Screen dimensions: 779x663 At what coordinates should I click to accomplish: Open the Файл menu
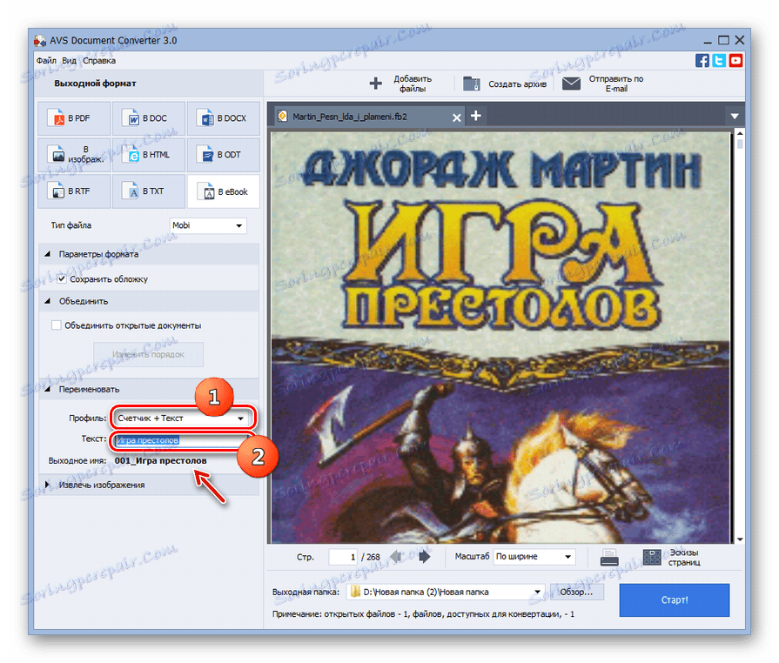click(x=46, y=61)
